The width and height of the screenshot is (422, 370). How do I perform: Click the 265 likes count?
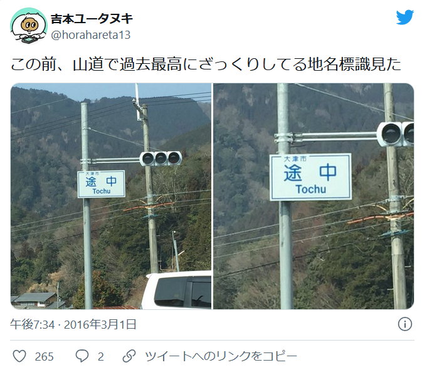pyautogui.click(x=44, y=357)
